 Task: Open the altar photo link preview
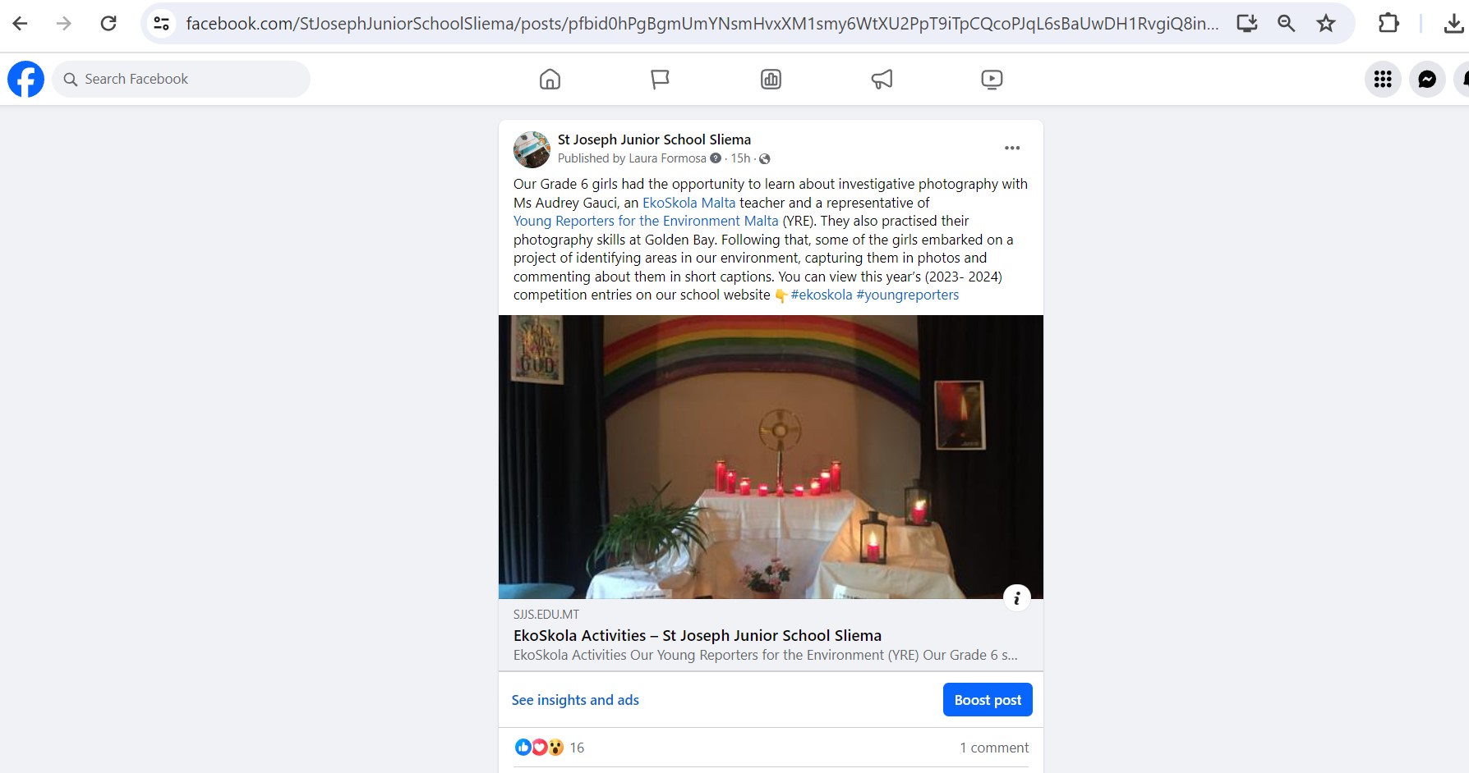[771, 457]
